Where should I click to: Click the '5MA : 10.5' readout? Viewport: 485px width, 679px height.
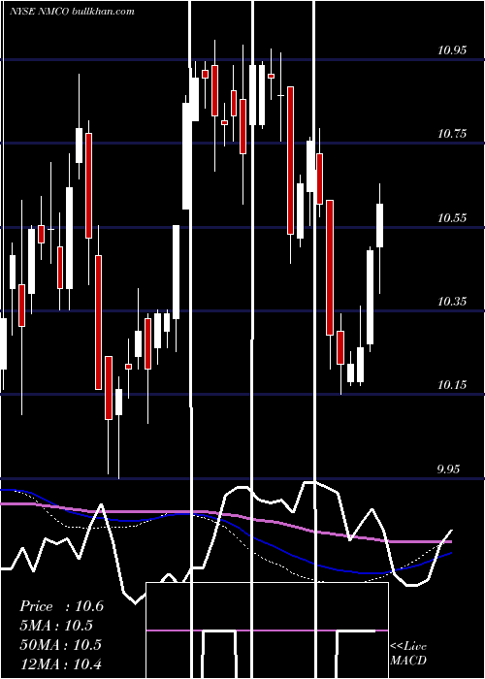tap(56, 626)
